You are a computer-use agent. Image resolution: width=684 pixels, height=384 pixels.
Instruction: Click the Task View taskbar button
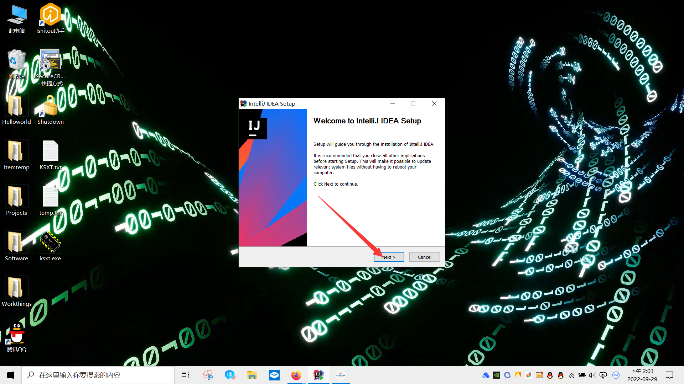tap(185, 375)
